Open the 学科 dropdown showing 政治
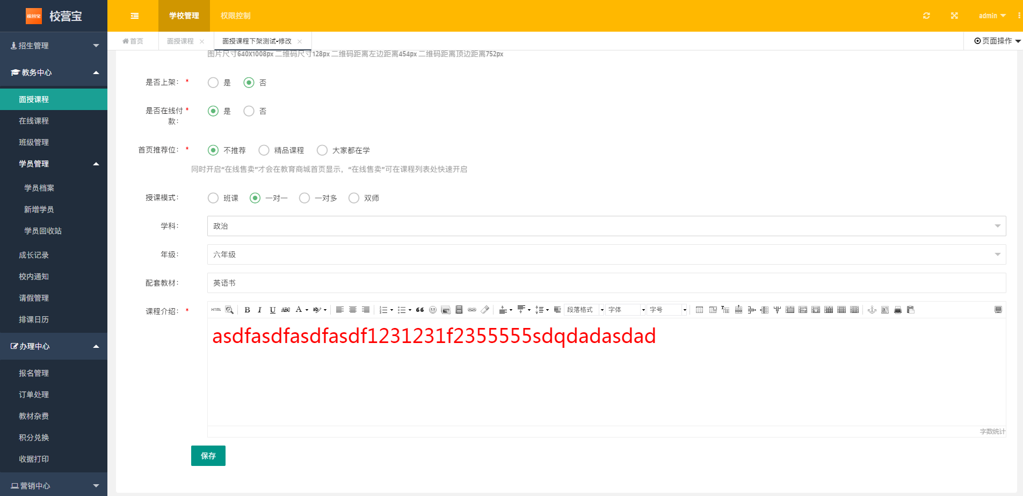Viewport: 1023px width, 496px height. [606, 226]
